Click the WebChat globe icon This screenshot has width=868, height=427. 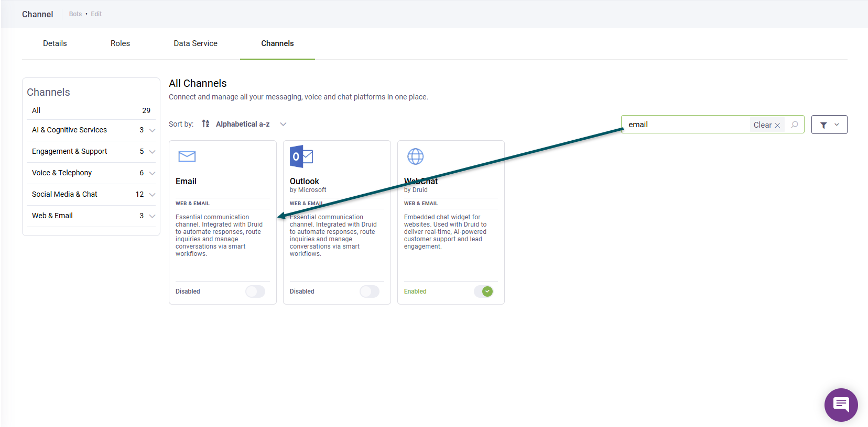[x=415, y=156]
